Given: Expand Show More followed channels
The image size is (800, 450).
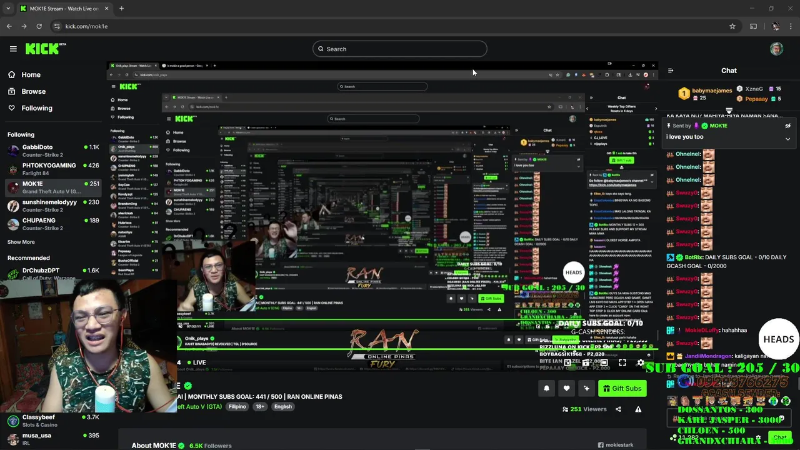Looking at the screenshot, I should click(x=21, y=242).
